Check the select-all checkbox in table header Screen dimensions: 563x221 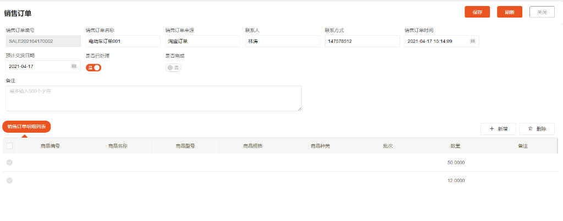(9, 146)
